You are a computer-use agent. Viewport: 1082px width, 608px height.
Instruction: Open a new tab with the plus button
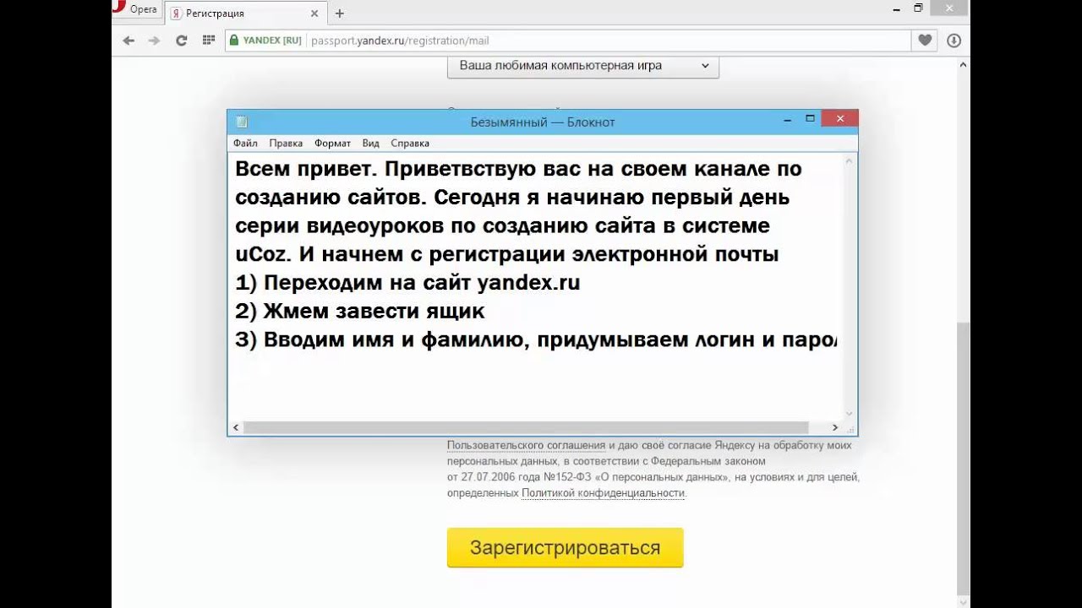coord(340,14)
